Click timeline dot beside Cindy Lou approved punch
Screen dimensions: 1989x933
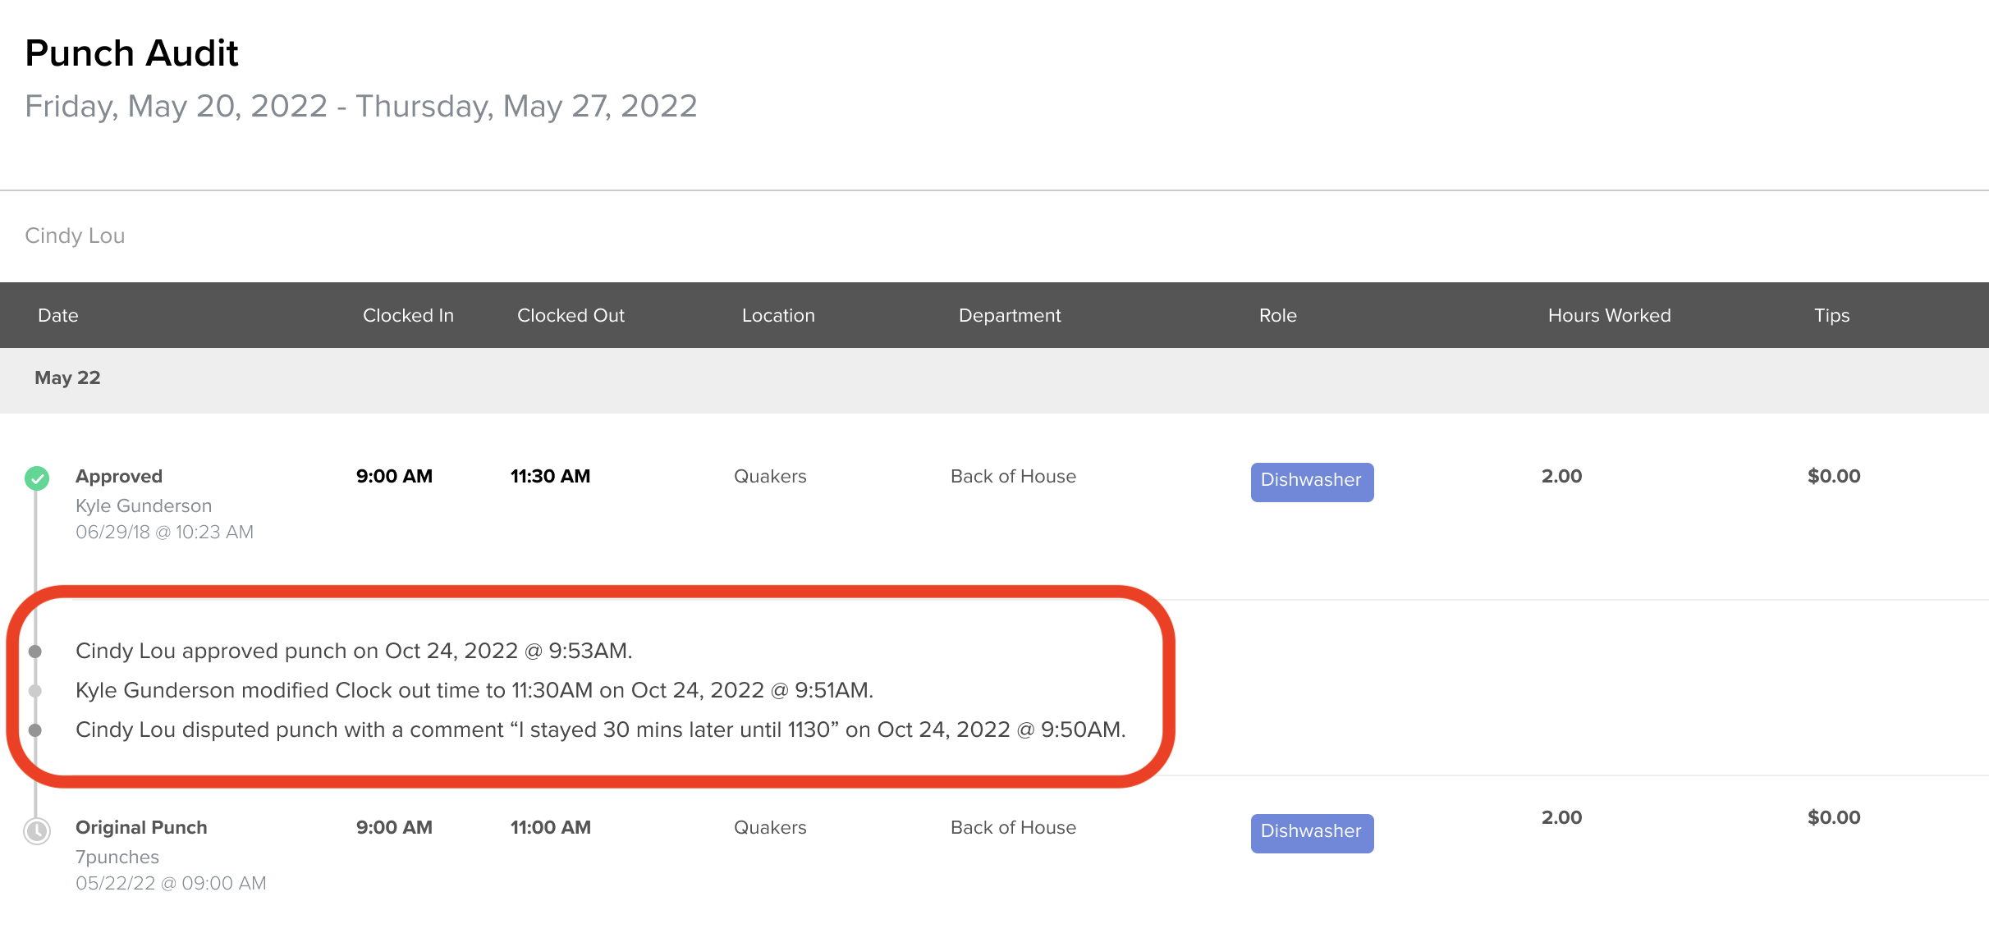point(35,652)
